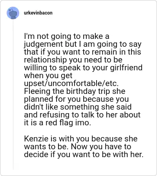This screenshot has width=157, height=176.
Task: Click the line 'decide if you want to be with her.'
Action: click(84, 154)
